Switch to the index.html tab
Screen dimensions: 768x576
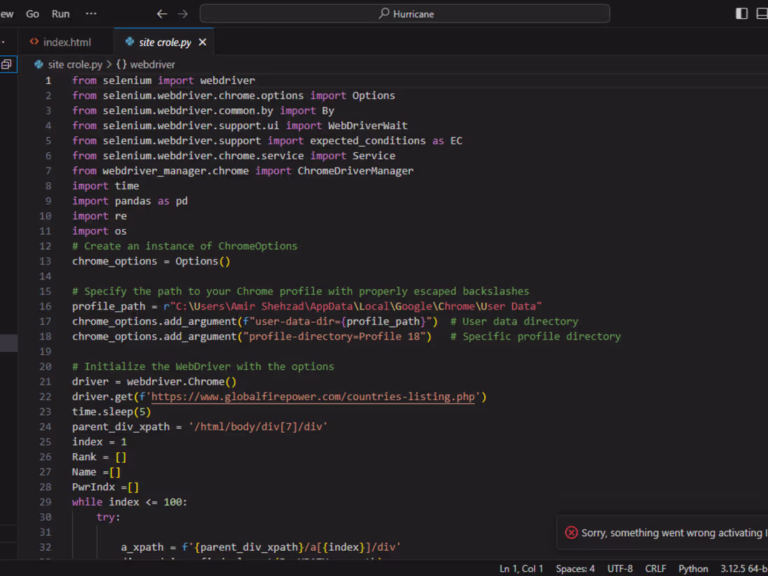point(66,41)
